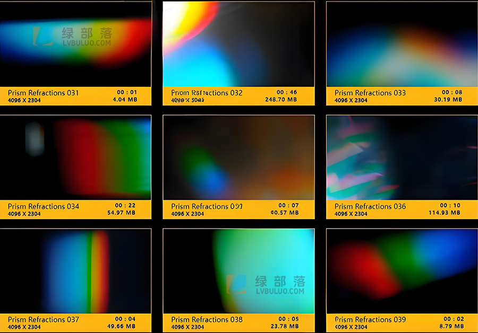Image resolution: width=478 pixels, height=333 pixels.
Task: Click the 248.70 MB file size label
Action: [280, 99]
